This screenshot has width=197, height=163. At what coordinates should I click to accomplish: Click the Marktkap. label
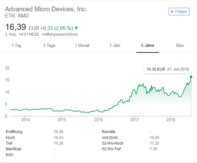point(14,149)
